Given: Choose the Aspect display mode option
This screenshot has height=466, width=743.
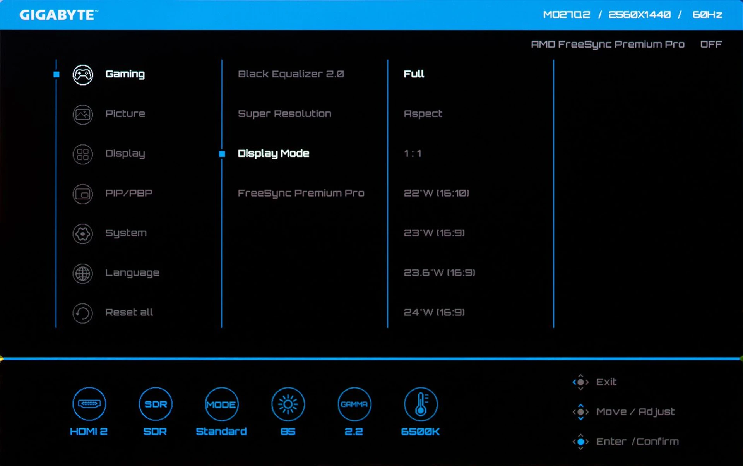Looking at the screenshot, I should pos(423,114).
